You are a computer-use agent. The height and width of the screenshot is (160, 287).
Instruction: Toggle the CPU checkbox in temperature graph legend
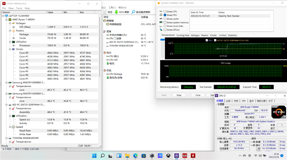[207, 40]
